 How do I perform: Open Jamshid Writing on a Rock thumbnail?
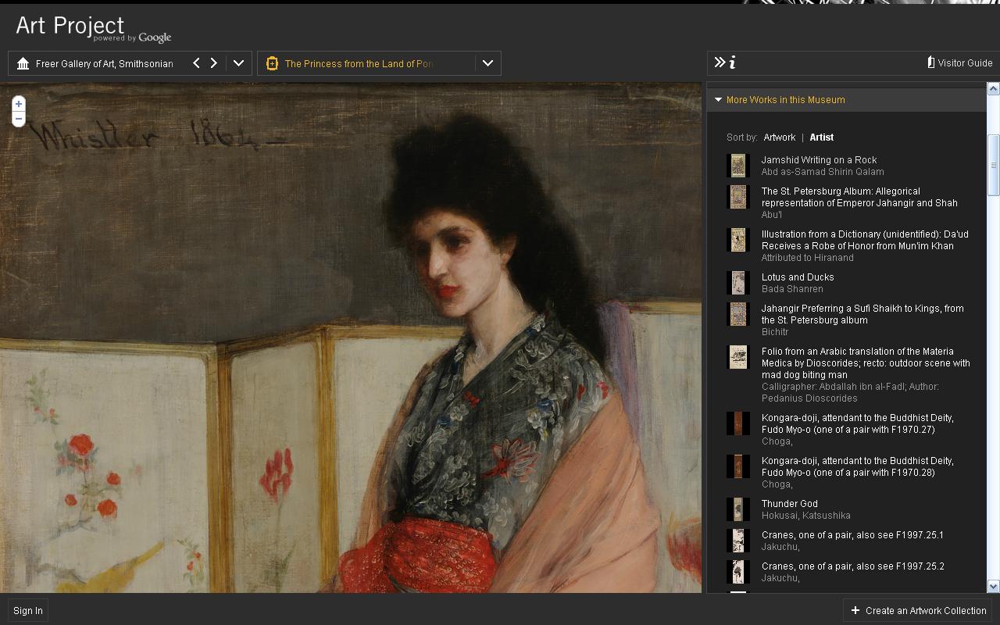[x=737, y=166]
